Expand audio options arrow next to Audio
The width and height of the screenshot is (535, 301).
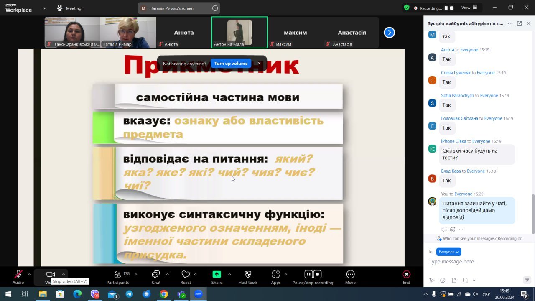click(29, 274)
